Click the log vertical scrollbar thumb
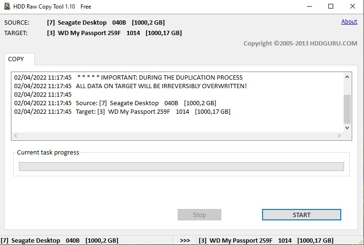 (347, 109)
